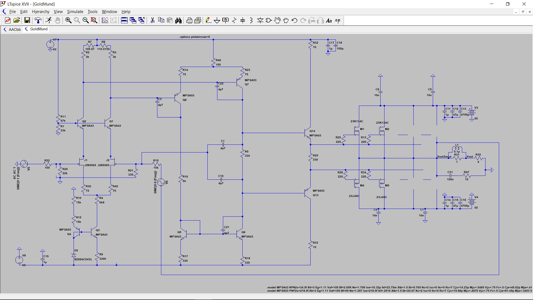Select the Cut scissors tool
The width and height of the screenshot is (533, 300).
tap(152, 20)
